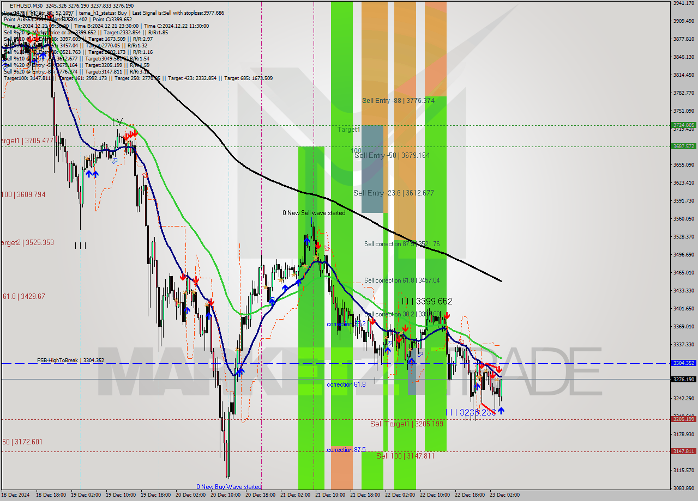Viewport: 698px width, 501px height.
Task: Click the '0 New Buy Wave started' annotation
Action: 229,487
